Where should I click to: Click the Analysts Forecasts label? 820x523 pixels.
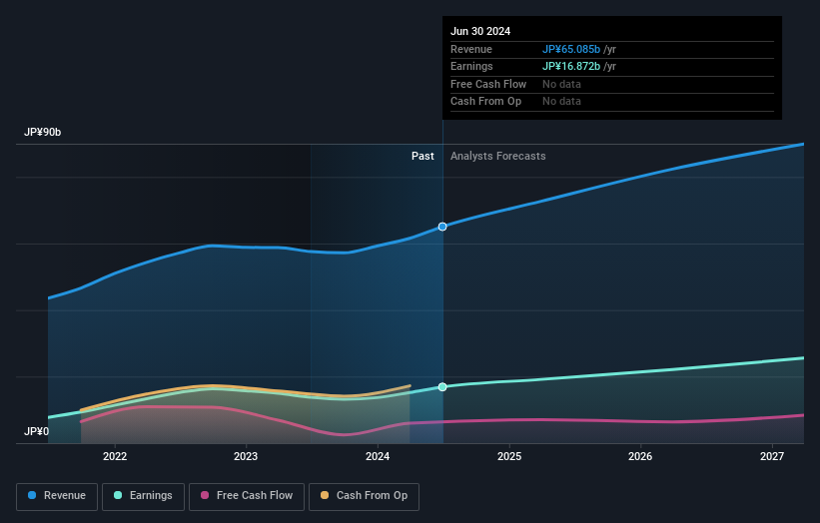tap(497, 156)
